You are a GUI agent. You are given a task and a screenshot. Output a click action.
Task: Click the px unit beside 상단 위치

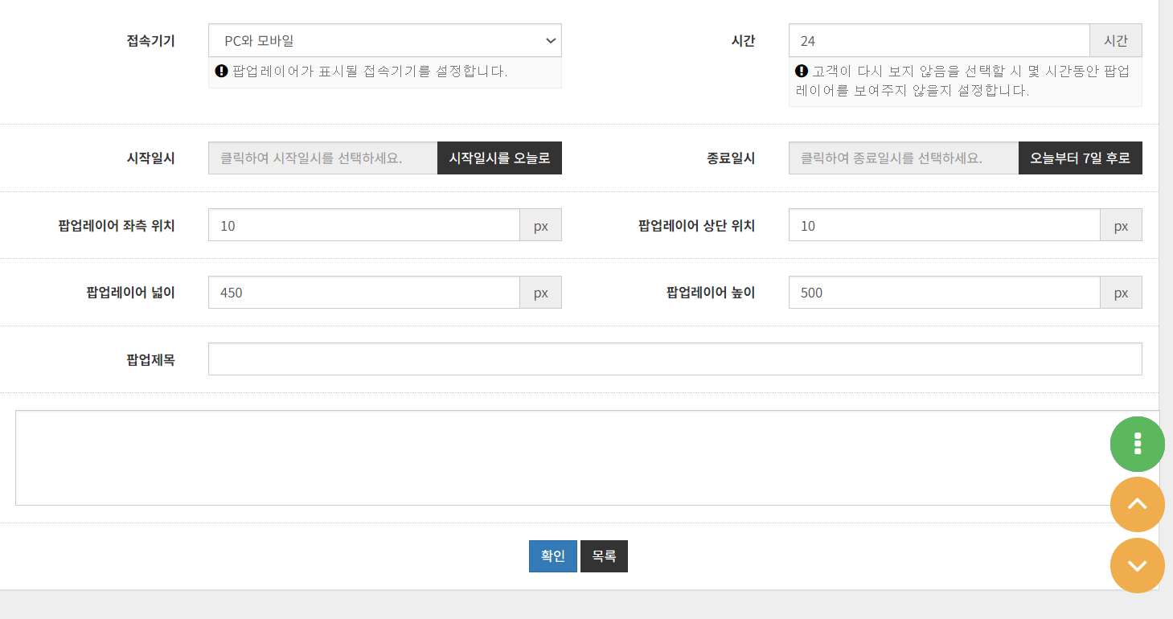point(1121,225)
